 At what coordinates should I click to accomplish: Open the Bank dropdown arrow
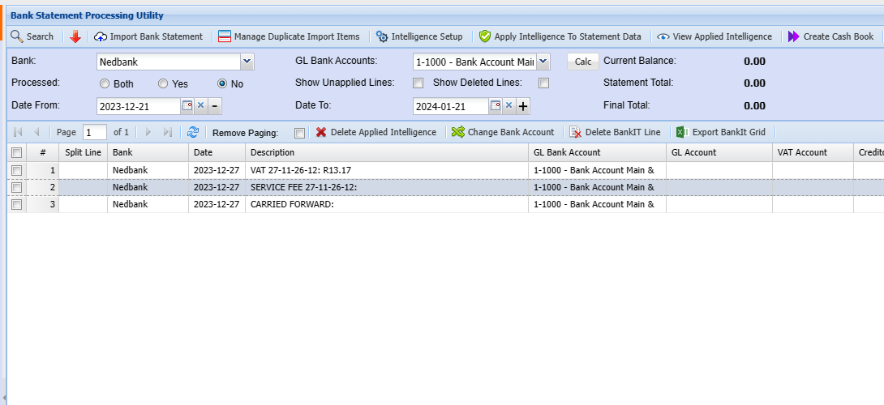tap(247, 62)
